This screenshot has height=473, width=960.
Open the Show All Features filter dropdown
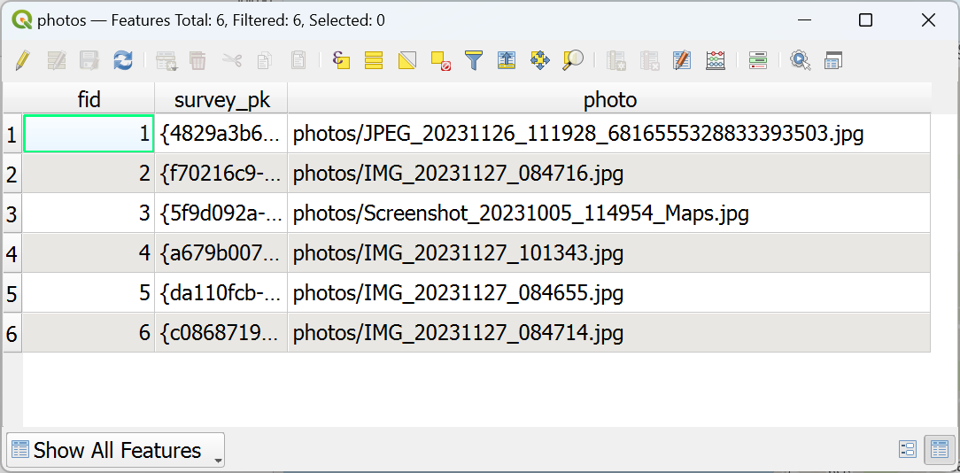pyautogui.click(x=115, y=450)
